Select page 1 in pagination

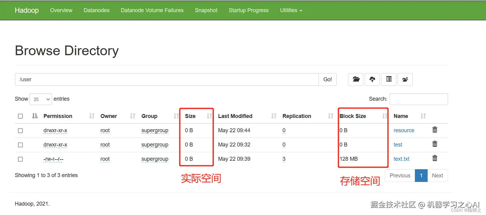click(x=421, y=176)
